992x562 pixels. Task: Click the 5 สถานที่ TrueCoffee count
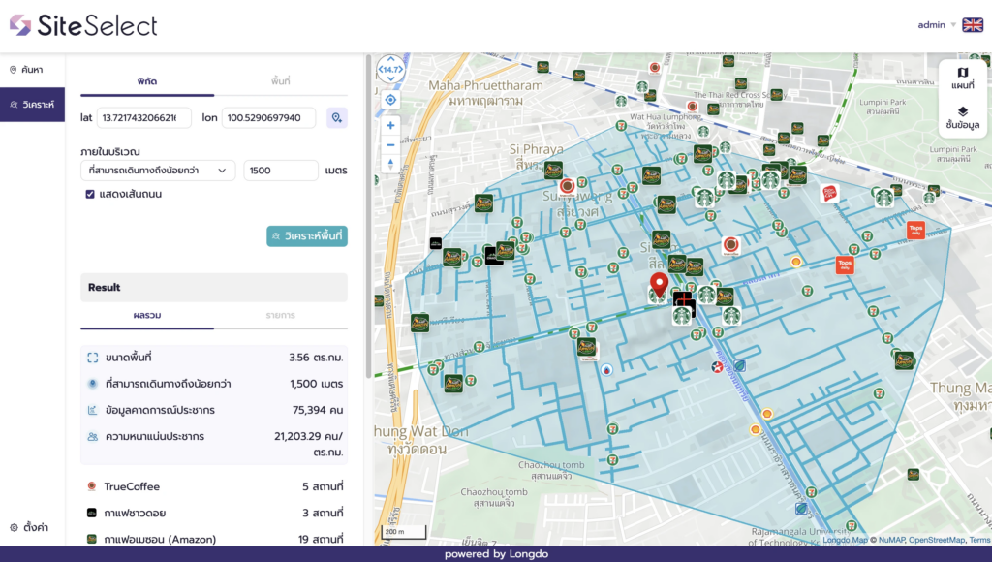[x=323, y=486]
